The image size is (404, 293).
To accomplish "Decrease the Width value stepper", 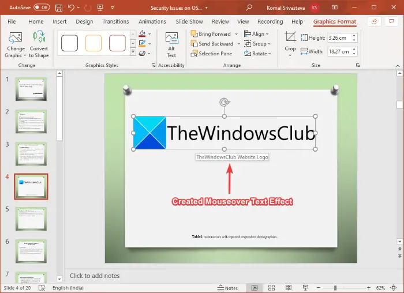I will [x=354, y=54].
